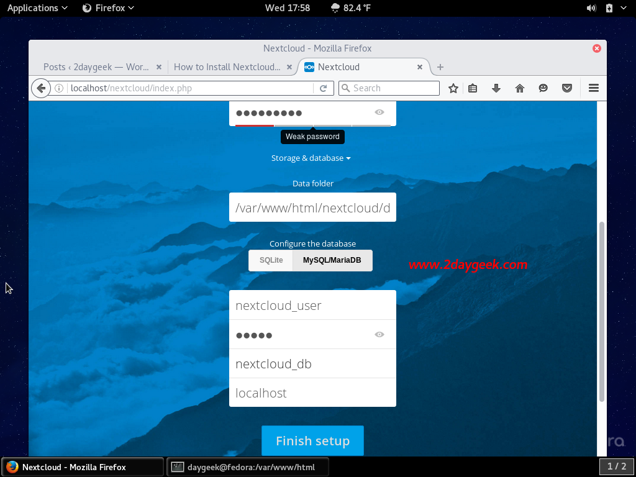Open the Firefox app menu in top bar

click(108, 7)
